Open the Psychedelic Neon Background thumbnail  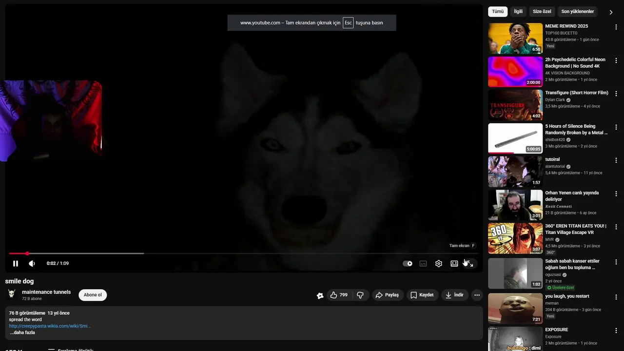pos(515,72)
